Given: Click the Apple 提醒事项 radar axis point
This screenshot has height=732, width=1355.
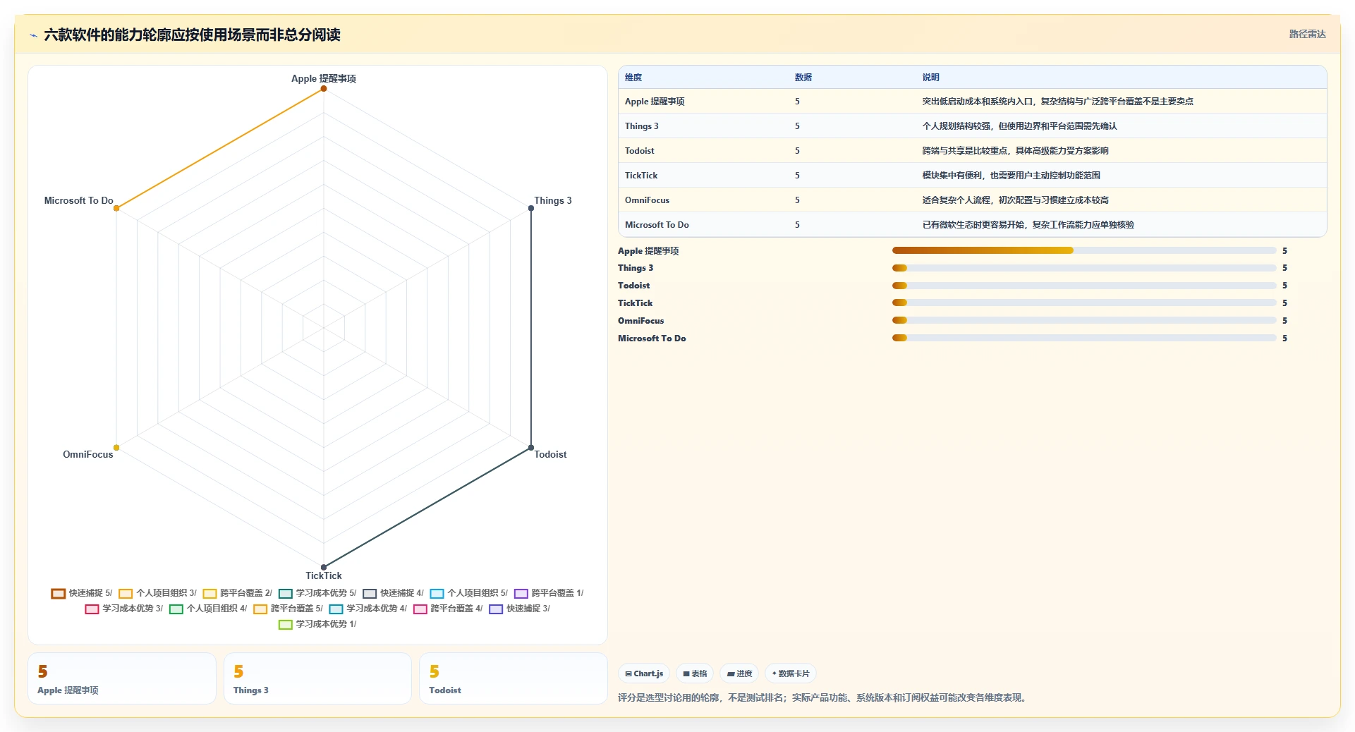Looking at the screenshot, I should point(324,88).
